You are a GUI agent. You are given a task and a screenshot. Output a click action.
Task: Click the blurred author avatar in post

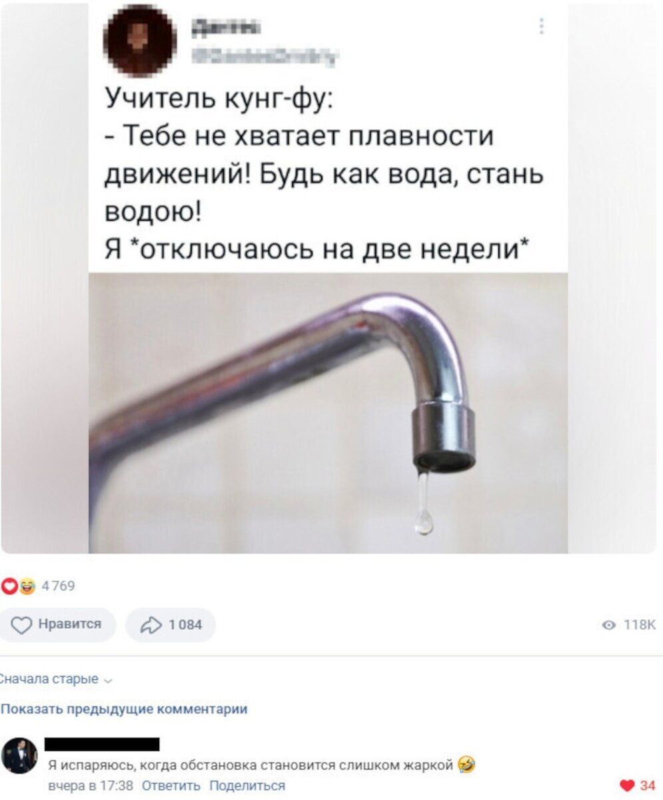point(140,41)
